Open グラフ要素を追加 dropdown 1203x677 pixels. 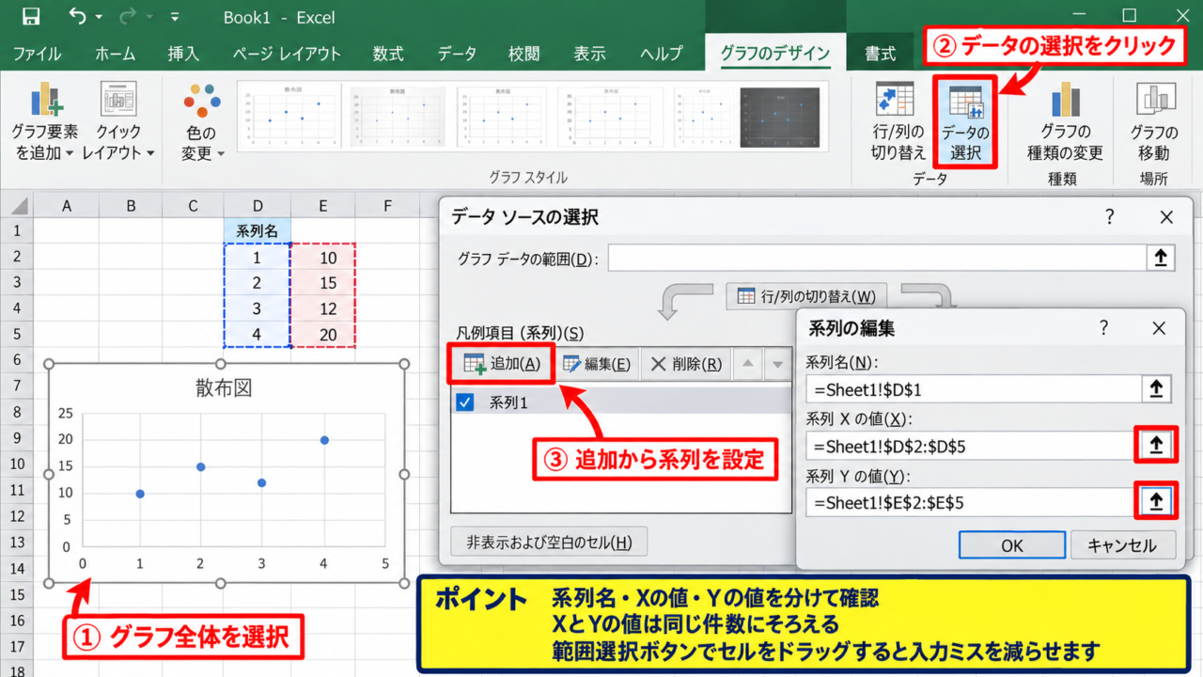point(44,122)
